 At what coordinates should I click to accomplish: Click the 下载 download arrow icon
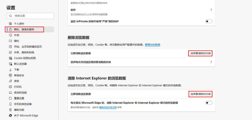(x=10, y=70)
